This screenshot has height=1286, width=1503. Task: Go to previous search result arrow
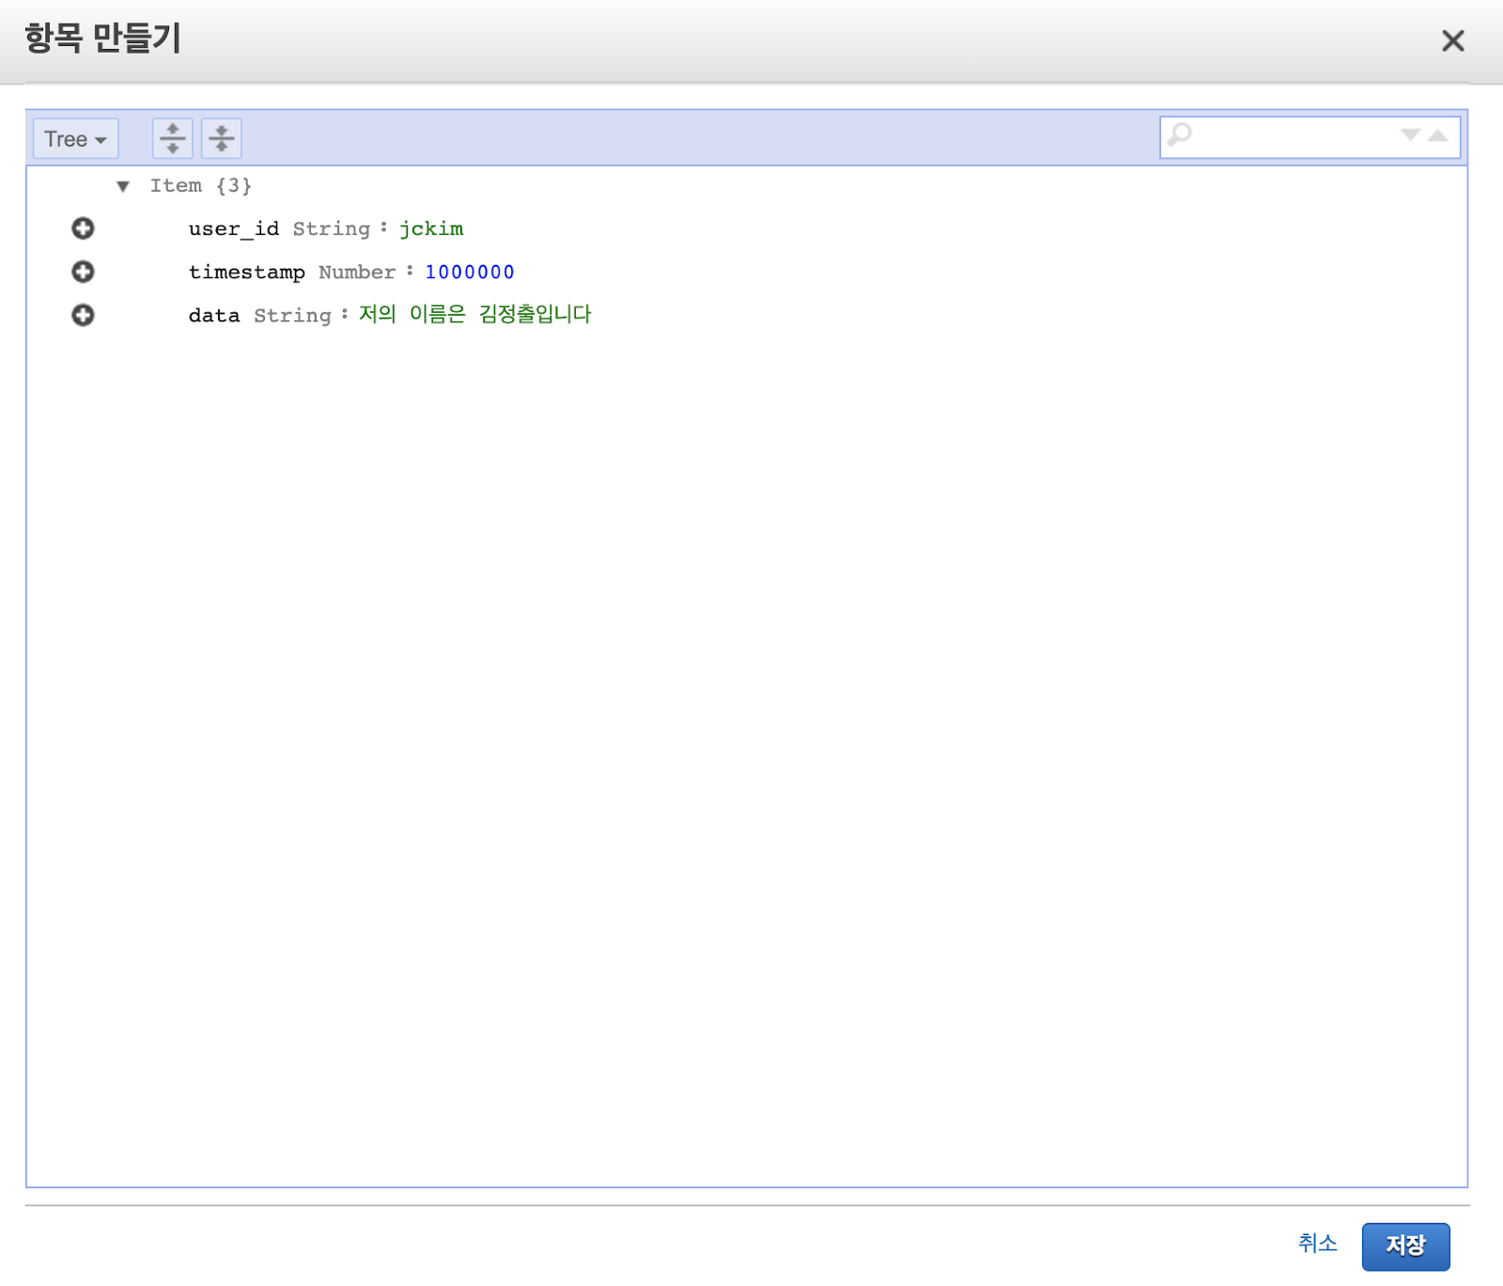pos(1438,135)
